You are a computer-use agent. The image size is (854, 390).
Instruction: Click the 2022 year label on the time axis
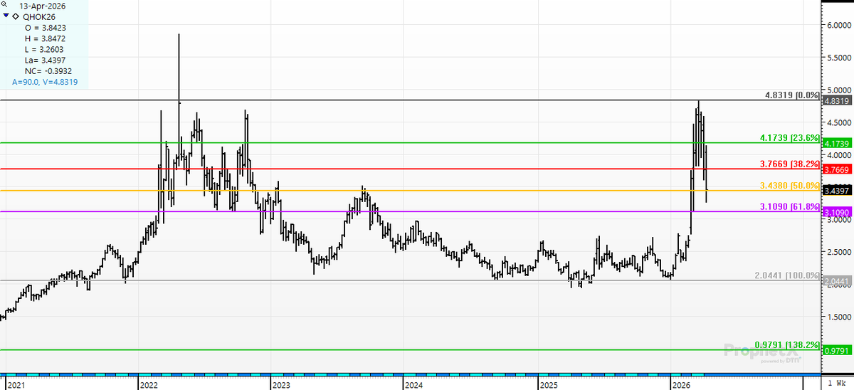tap(149, 384)
